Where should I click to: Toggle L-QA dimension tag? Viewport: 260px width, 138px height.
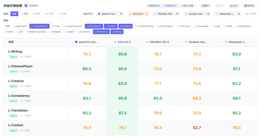(x=20, y=32)
